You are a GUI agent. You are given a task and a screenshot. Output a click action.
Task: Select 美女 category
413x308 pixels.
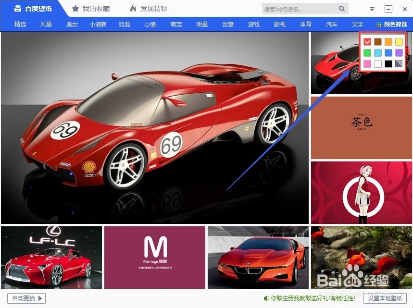click(72, 25)
